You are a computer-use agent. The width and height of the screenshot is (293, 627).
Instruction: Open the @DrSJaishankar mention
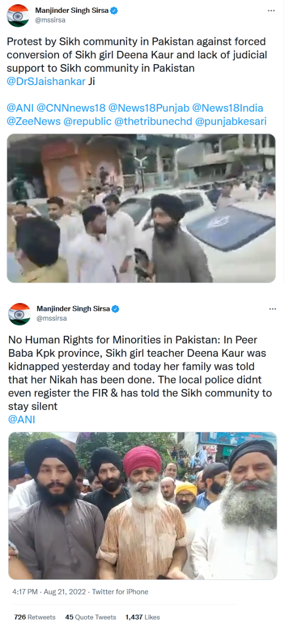point(46,81)
